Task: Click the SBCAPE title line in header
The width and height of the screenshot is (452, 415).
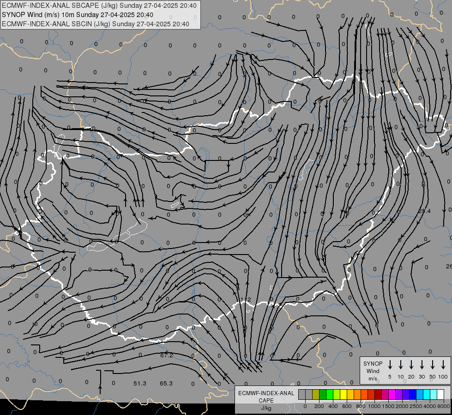Action: click(x=99, y=6)
